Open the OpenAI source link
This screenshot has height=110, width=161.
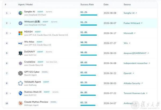[x=127, y=73]
